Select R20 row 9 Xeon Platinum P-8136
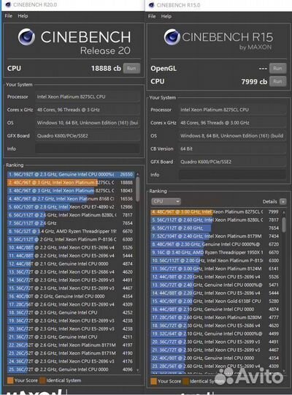The height and width of the screenshot is (395, 292). point(72,239)
